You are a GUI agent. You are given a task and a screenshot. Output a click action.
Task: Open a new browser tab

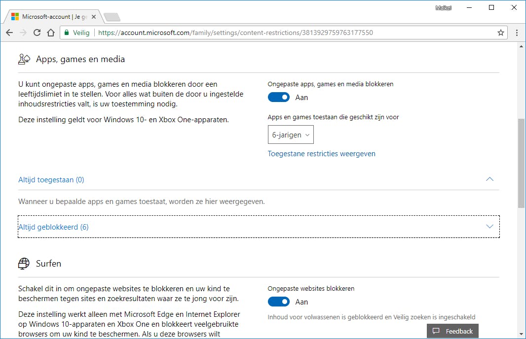112,17
